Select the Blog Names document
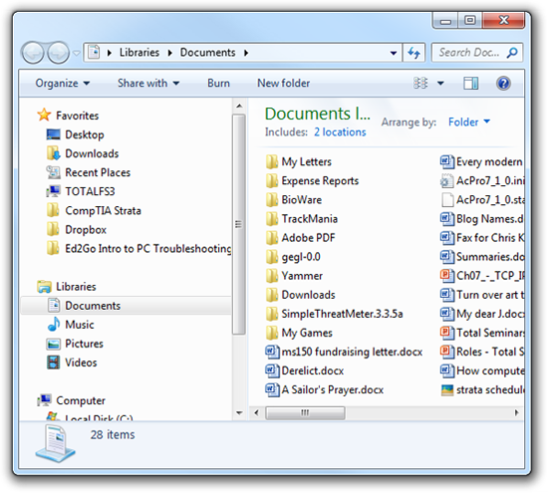548x493 pixels. coord(482,219)
